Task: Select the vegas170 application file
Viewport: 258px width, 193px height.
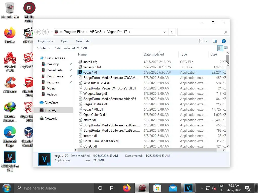Action: click(151, 73)
